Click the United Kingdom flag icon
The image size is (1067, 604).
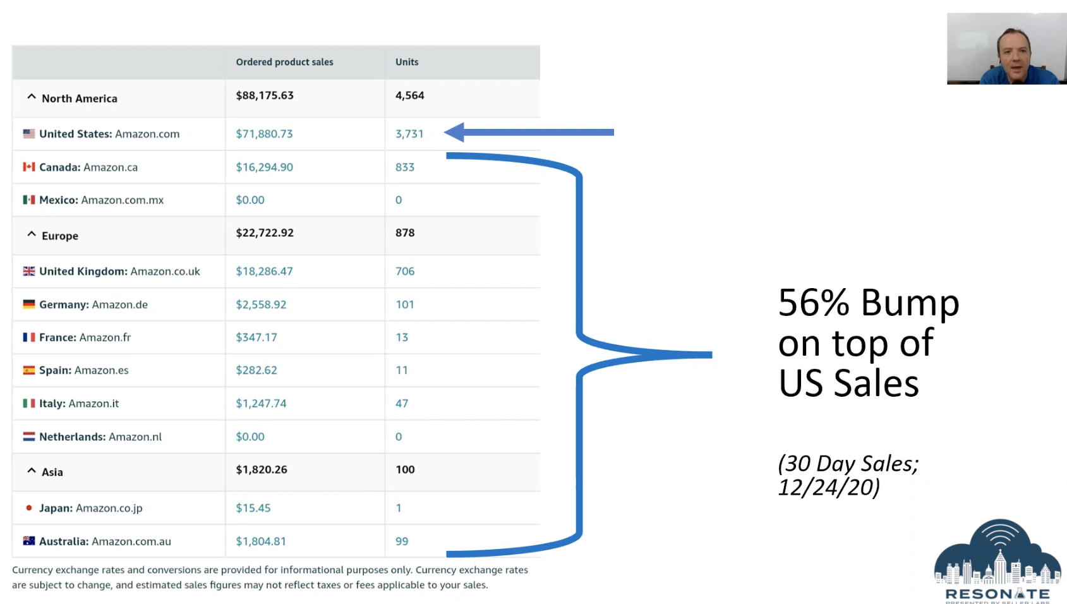pyautogui.click(x=29, y=271)
